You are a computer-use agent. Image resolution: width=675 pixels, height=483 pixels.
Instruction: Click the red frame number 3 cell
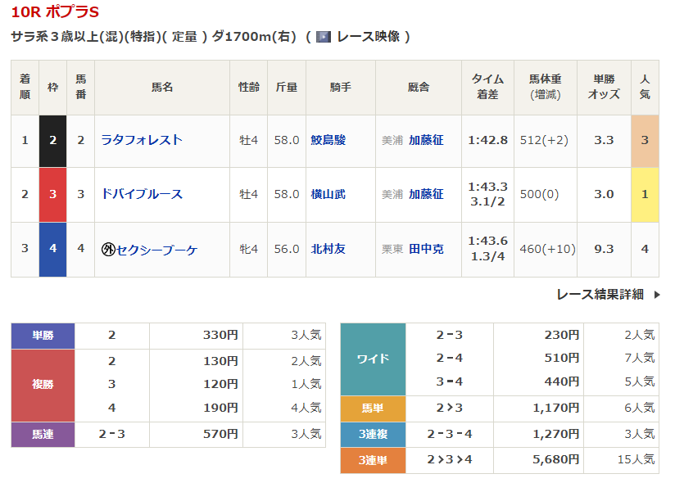(x=52, y=194)
